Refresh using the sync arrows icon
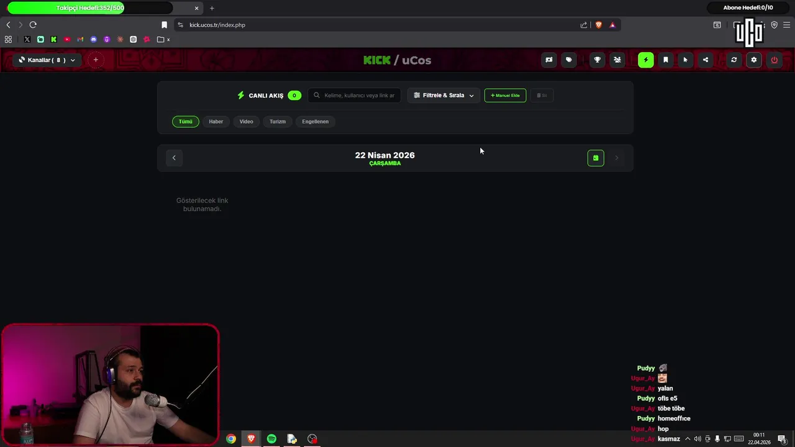 734,60
